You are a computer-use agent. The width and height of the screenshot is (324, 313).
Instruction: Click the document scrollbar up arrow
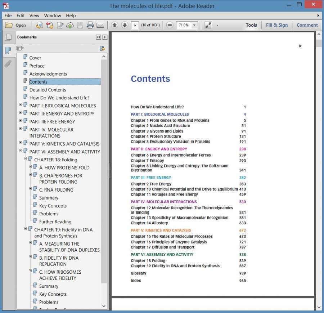point(319,35)
